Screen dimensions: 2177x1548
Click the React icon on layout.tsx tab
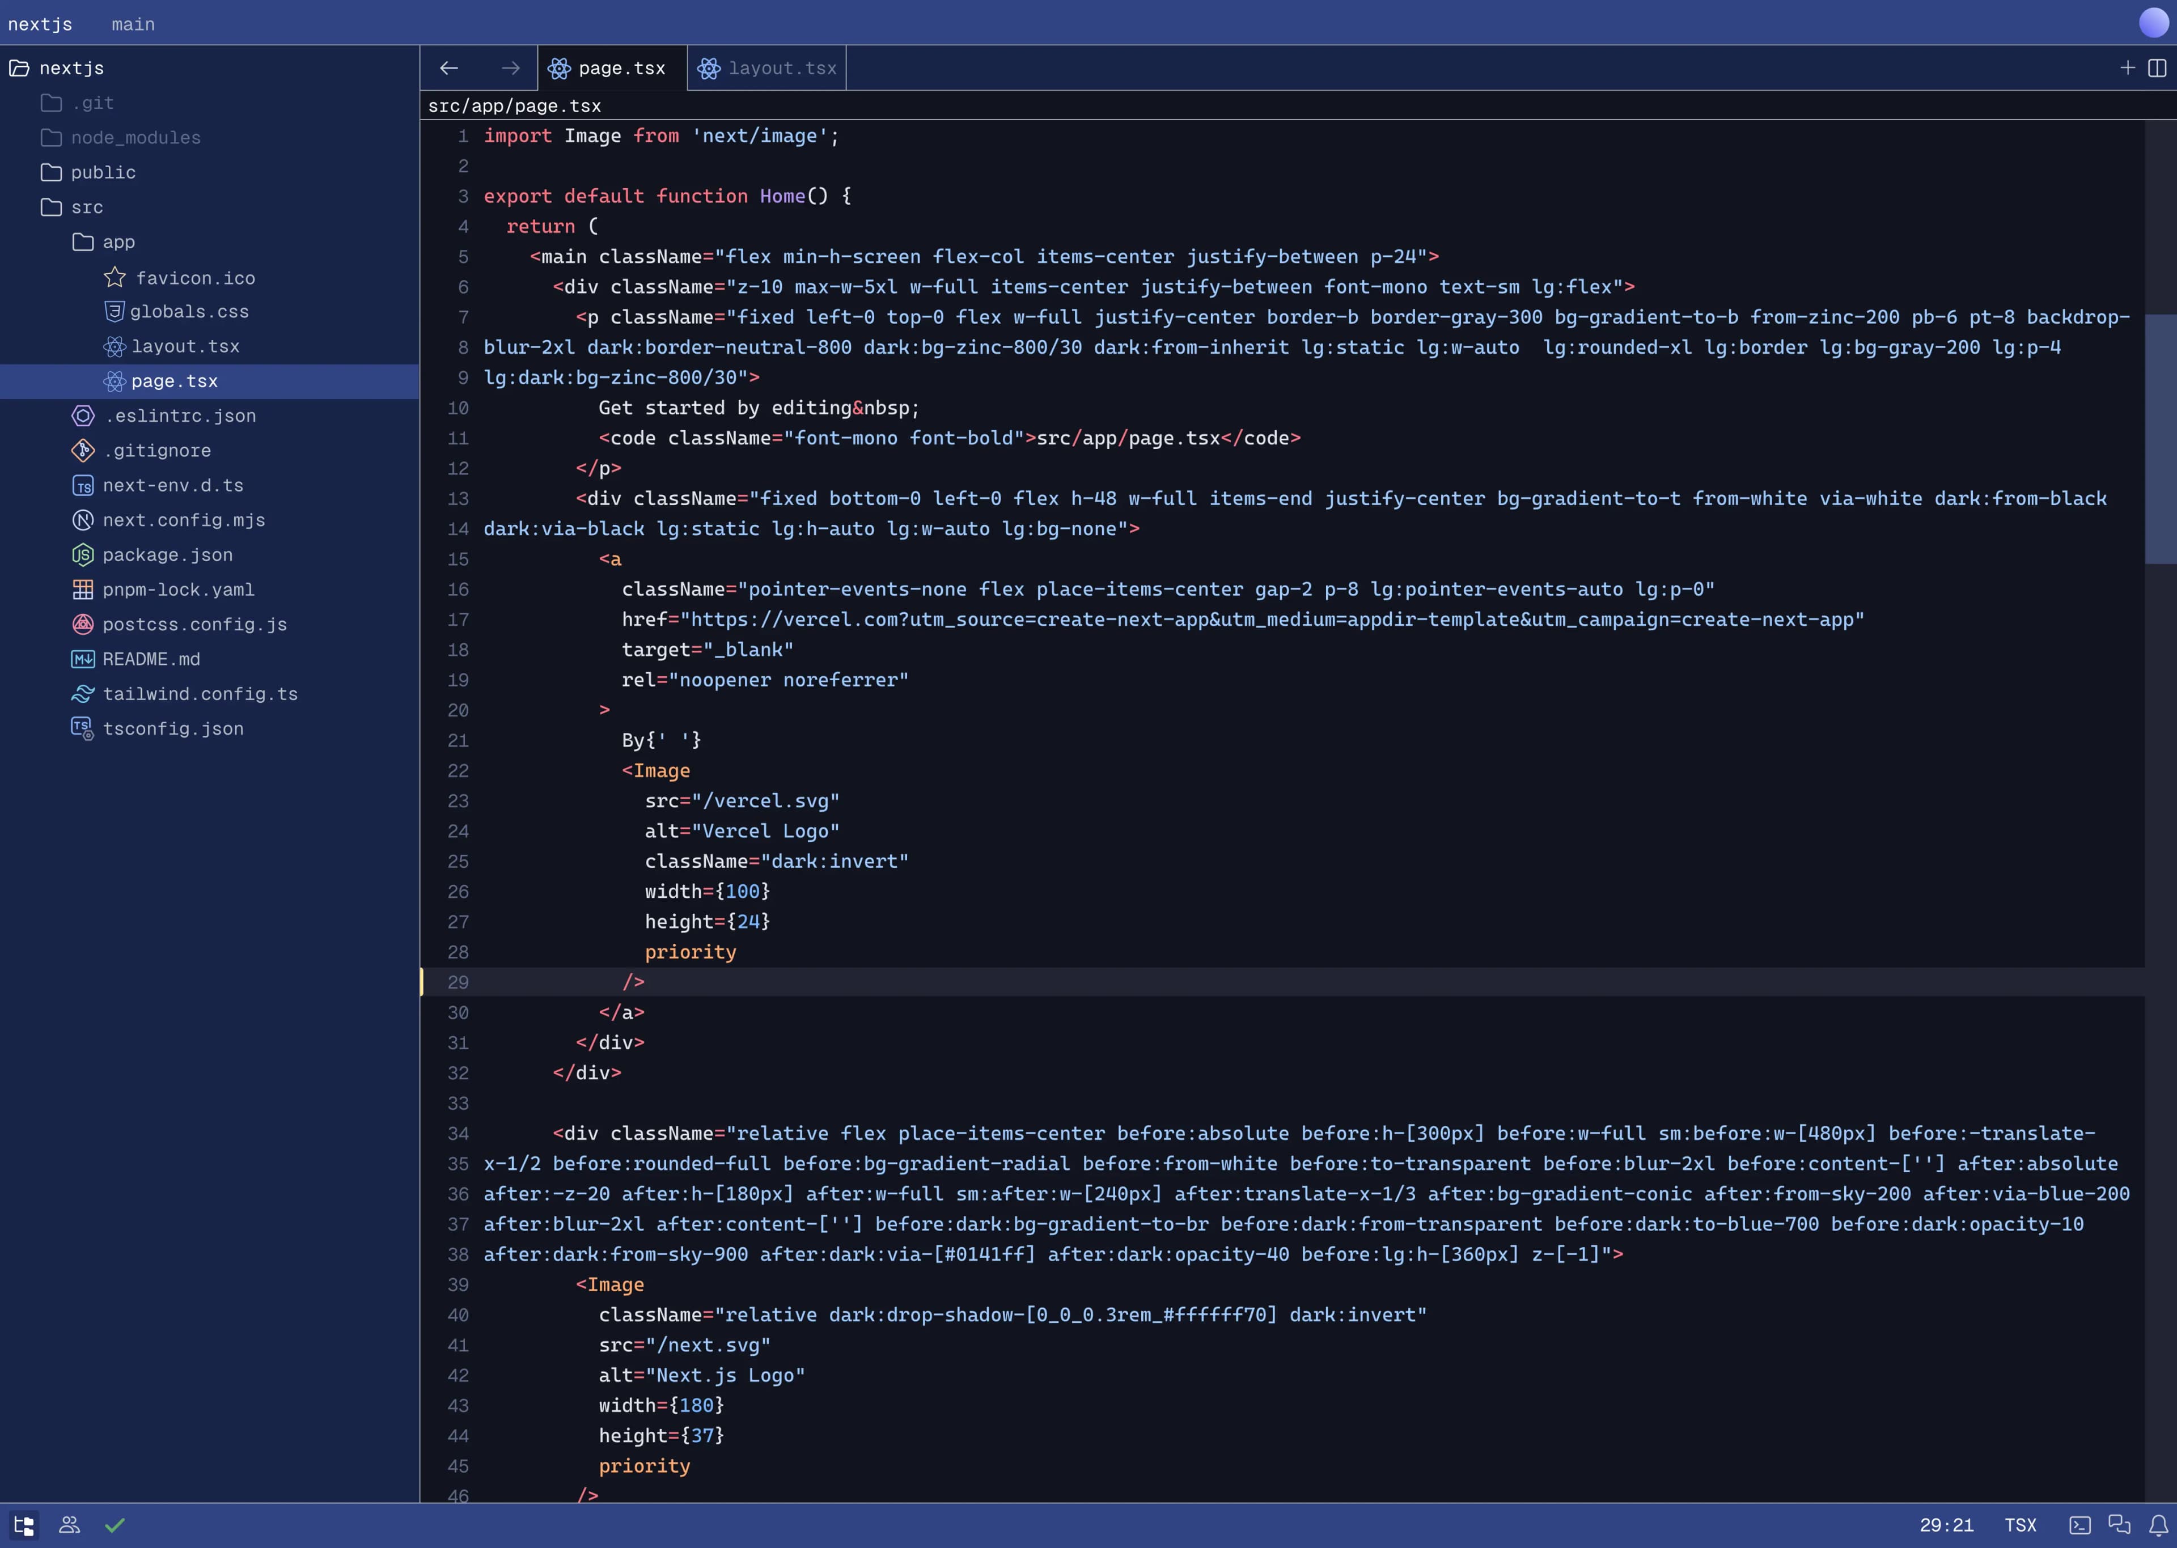(x=709, y=67)
